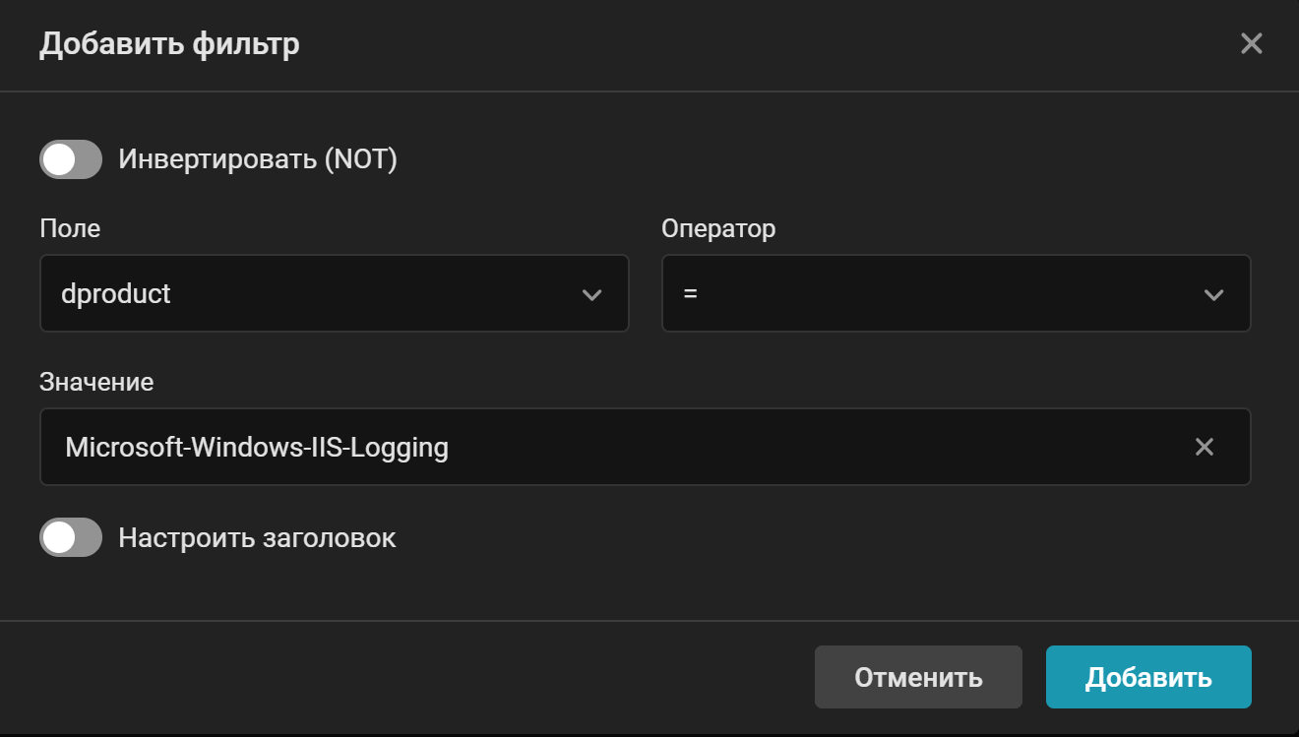This screenshot has width=1299, height=737.
Task: Enable the Настроить заголовок switch
Action: click(x=70, y=537)
